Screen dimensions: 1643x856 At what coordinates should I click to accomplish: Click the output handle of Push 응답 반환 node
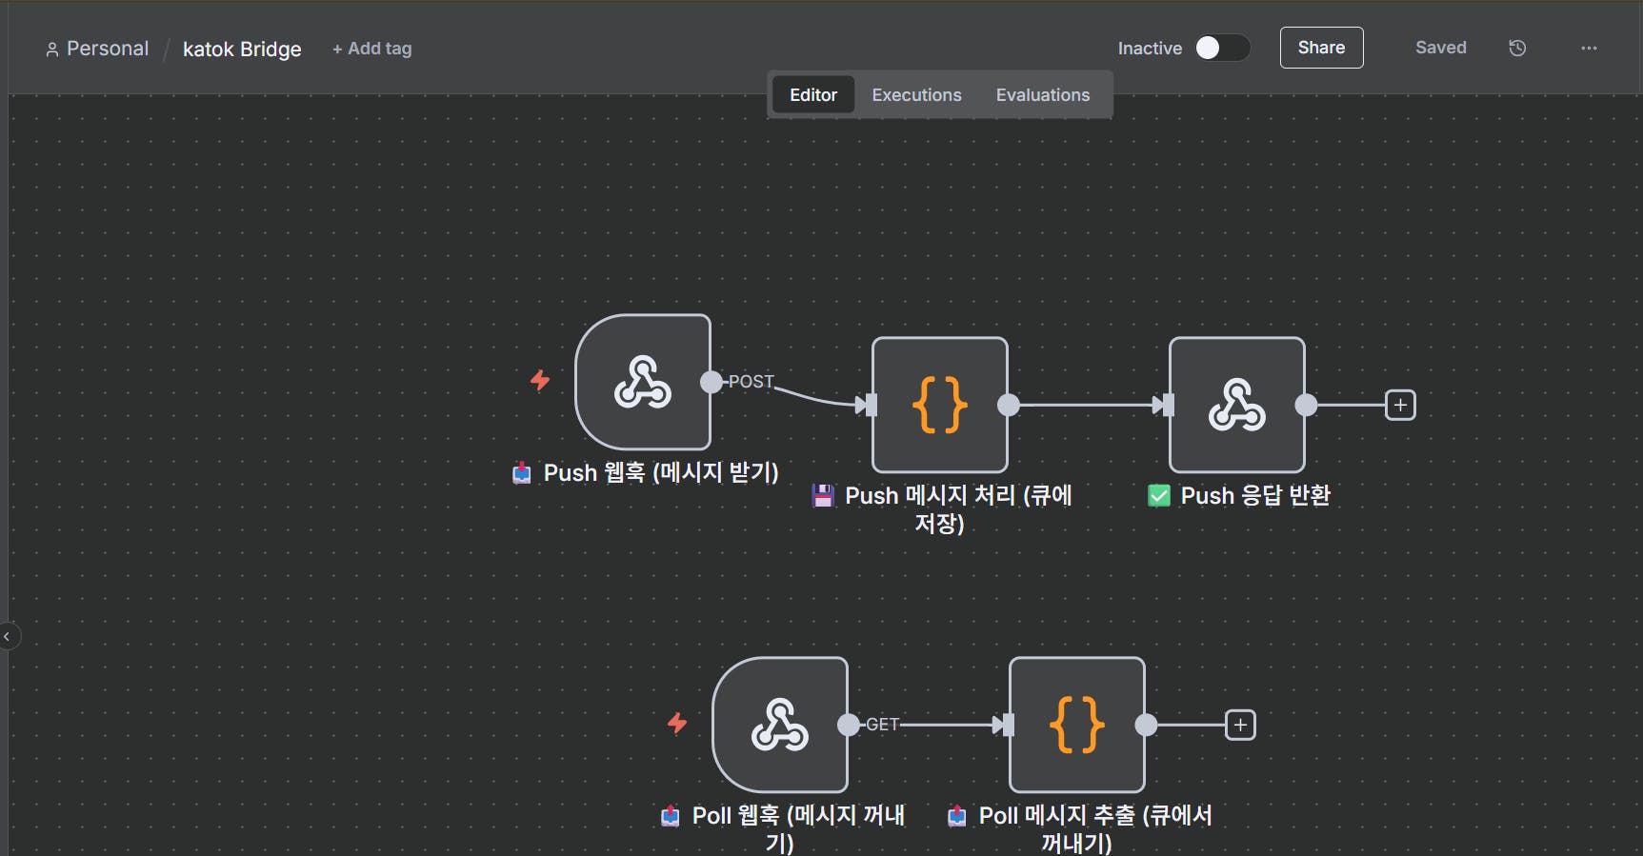(x=1306, y=405)
